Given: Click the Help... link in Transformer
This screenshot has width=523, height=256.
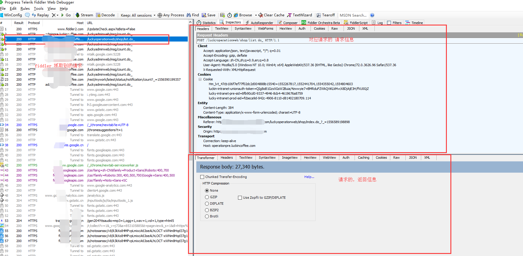Looking at the screenshot, I should (x=309, y=177).
